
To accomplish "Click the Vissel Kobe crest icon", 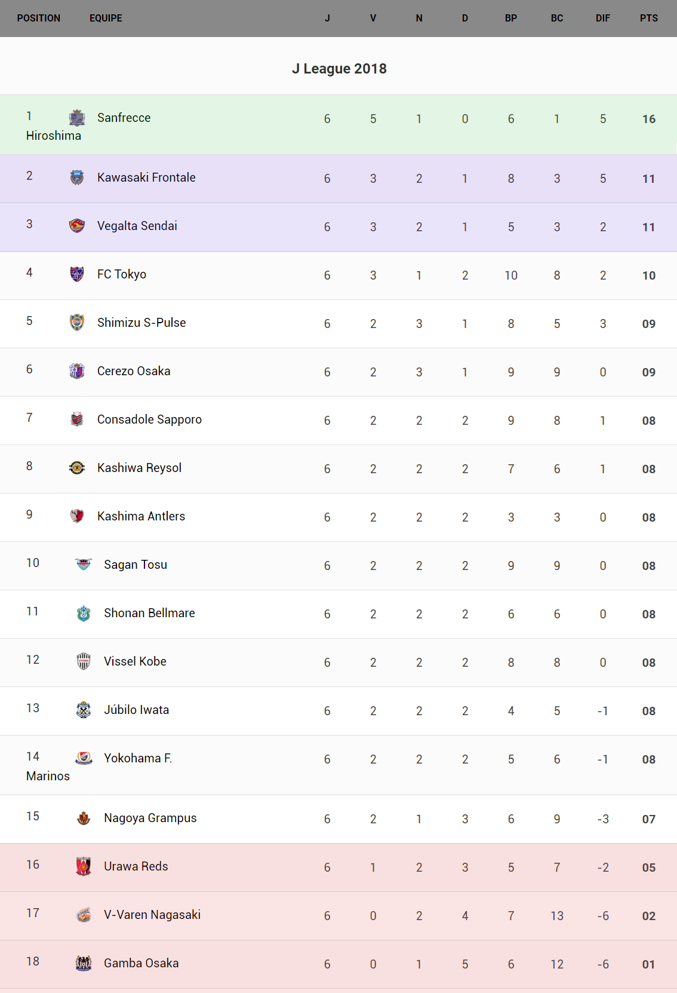I will [84, 661].
